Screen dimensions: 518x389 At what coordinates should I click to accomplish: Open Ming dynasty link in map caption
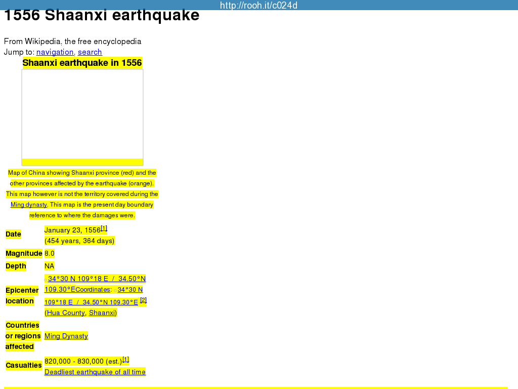pos(29,205)
